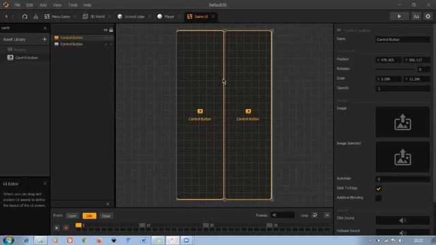Close the outliner panel with X
This screenshot has width=436, height=245.
click(x=108, y=204)
